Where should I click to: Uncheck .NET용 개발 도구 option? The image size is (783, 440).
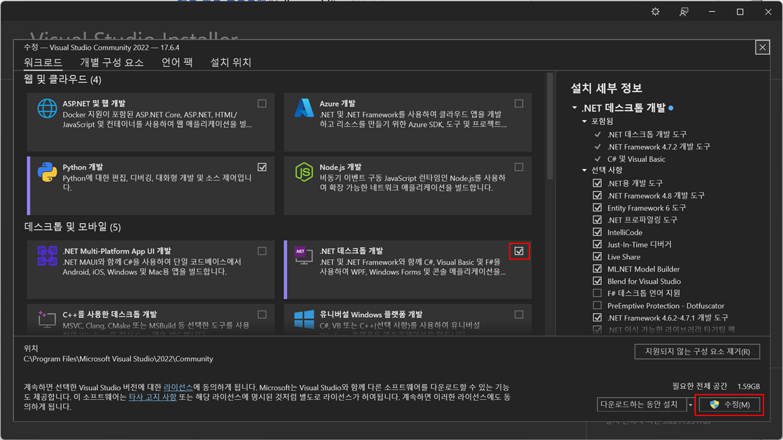tap(597, 183)
